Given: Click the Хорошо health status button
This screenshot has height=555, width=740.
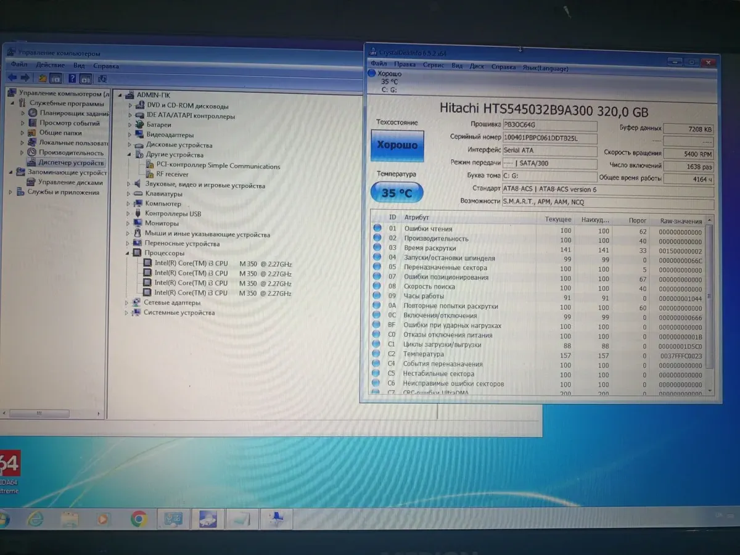Looking at the screenshot, I should coord(397,146).
